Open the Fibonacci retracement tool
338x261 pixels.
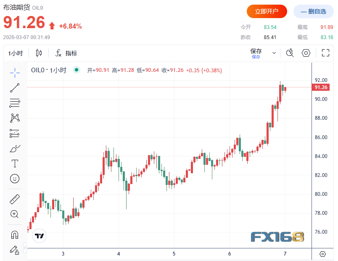pos(15,103)
